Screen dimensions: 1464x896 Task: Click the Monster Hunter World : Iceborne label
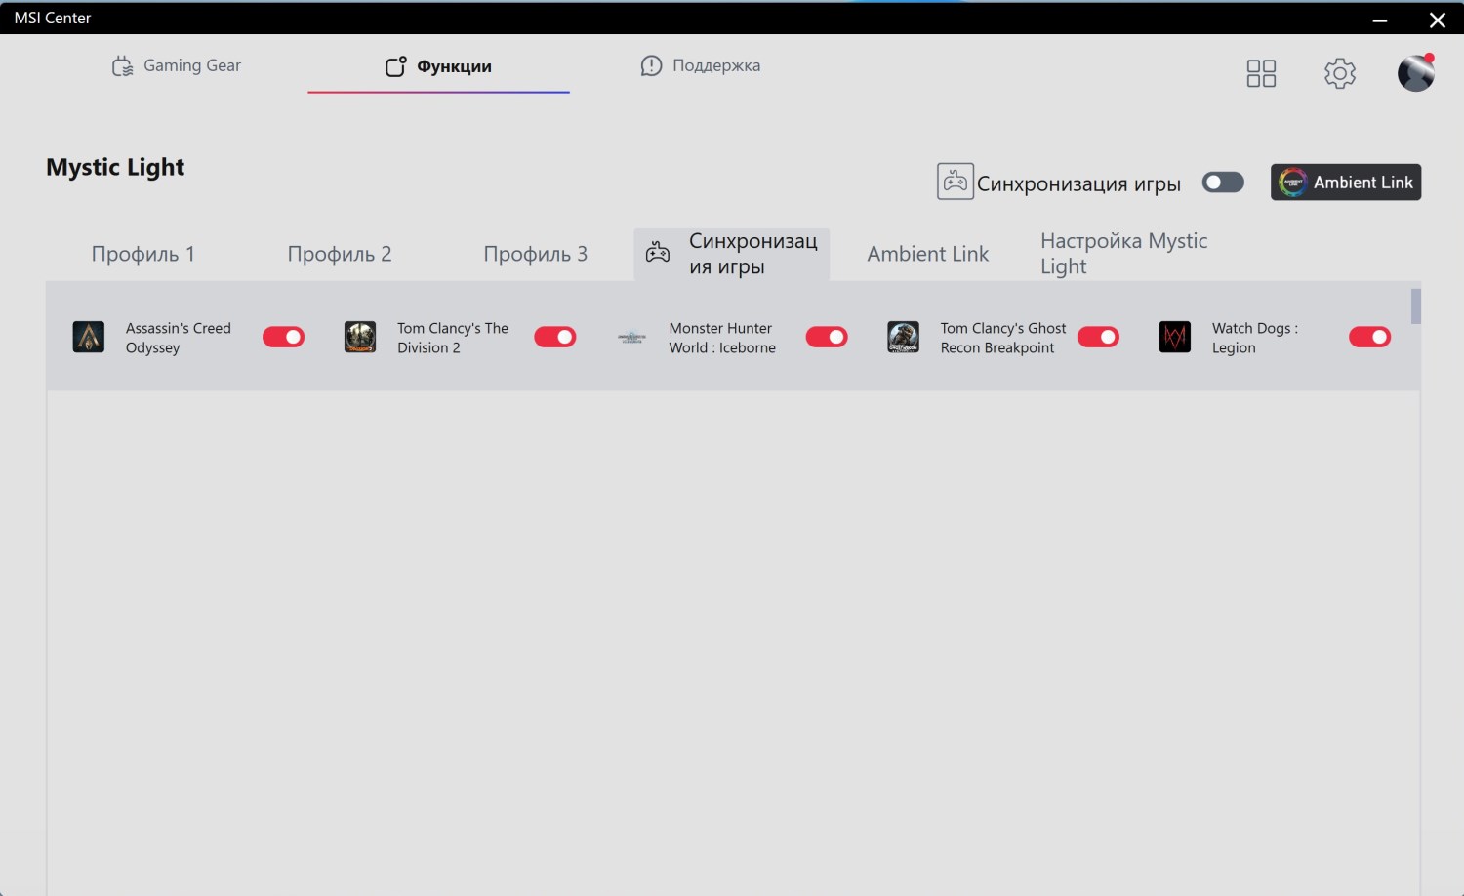pos(722,338)
